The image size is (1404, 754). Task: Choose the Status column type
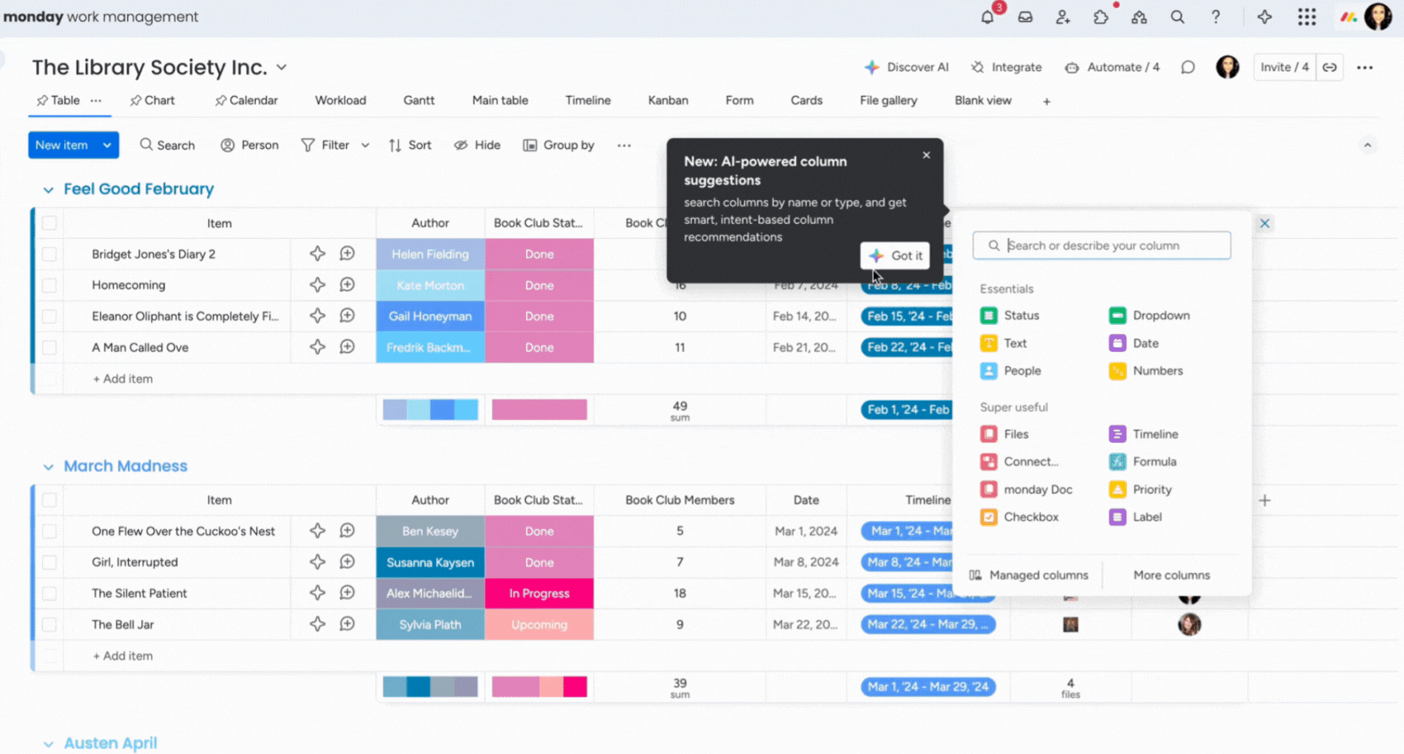pyautogui.click(x=1010, y=316)
